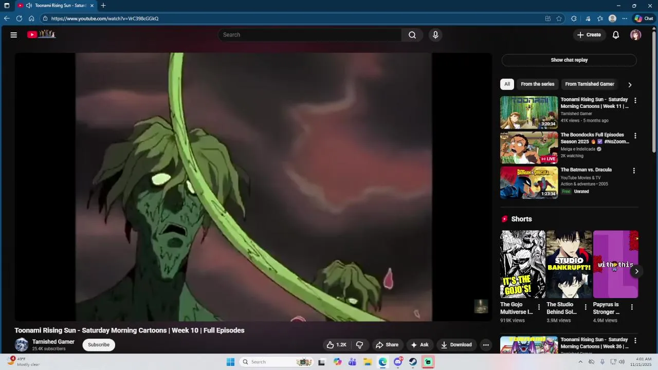The height and width of the screenshot is (370, 658).
Task: Close the Toonami Rising Sun tab
Action: (x=92, y=6)
